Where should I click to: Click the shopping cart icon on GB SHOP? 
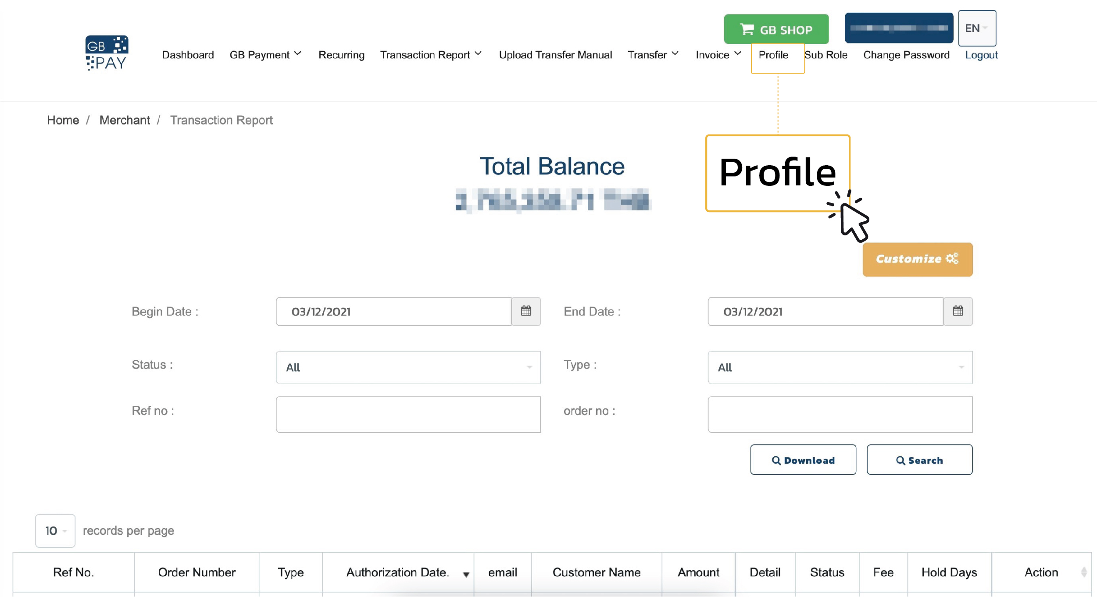747,29
